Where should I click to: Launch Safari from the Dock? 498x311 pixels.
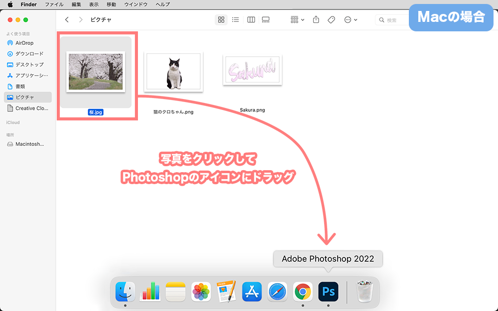click(x=277, y=291)
